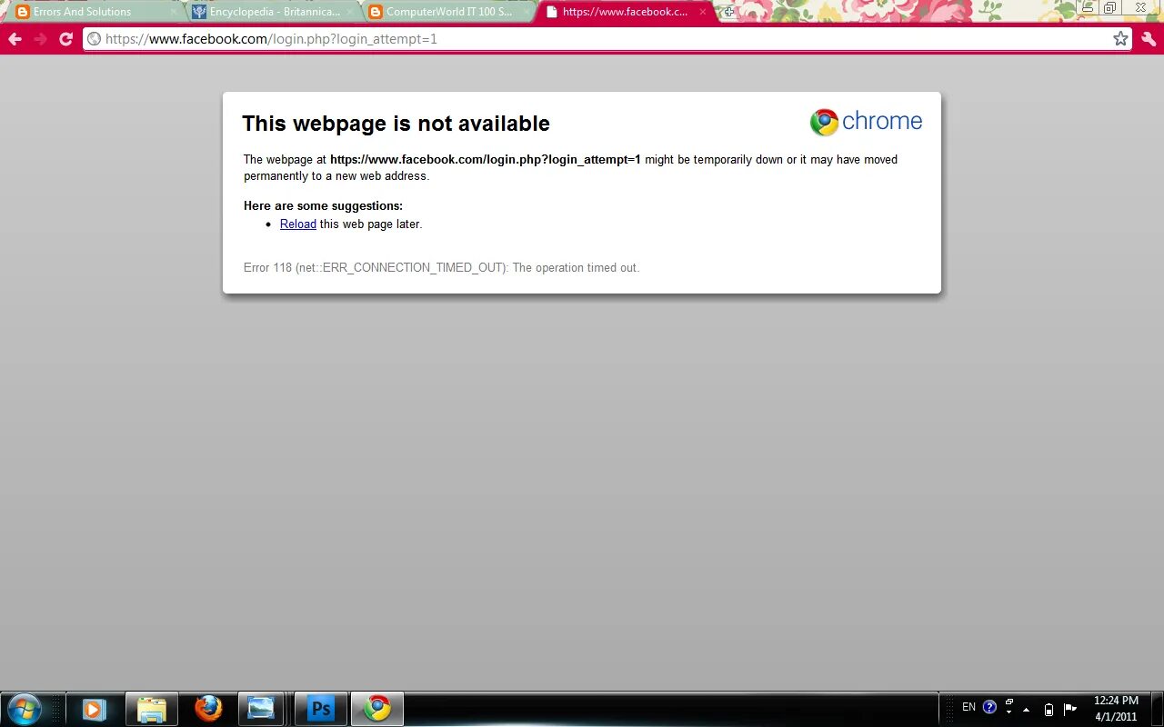Click the forward navigation arrow

pos(40,39)
